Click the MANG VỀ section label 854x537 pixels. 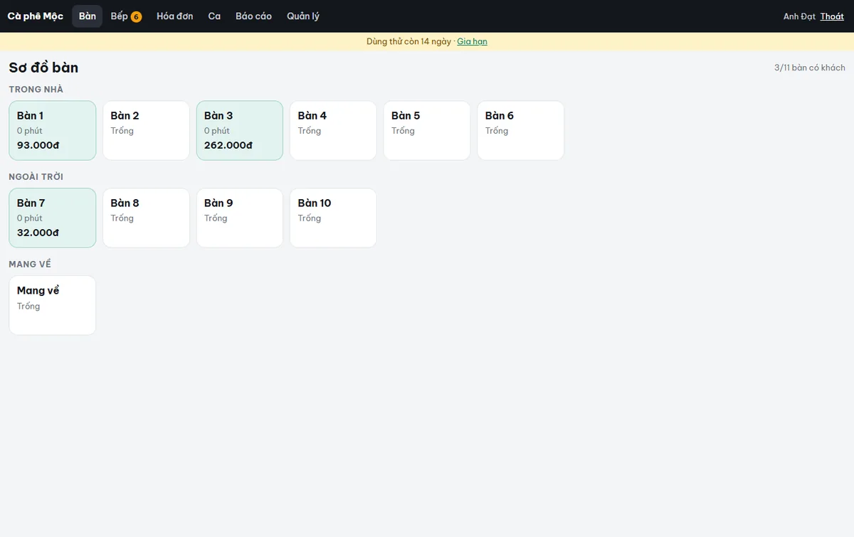tap(30, 264)
